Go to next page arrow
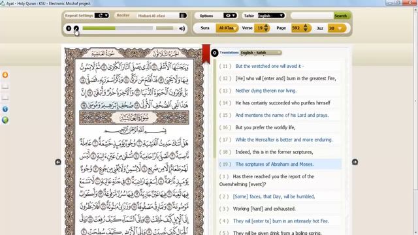The width and height of the screenshot is (418, 235). pos(355,162)
